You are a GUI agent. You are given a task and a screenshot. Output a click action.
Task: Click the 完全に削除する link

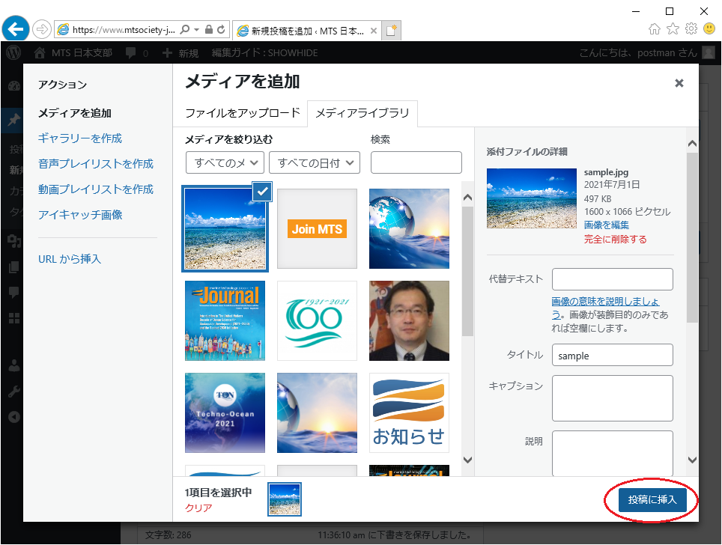[x=615, y=240]
